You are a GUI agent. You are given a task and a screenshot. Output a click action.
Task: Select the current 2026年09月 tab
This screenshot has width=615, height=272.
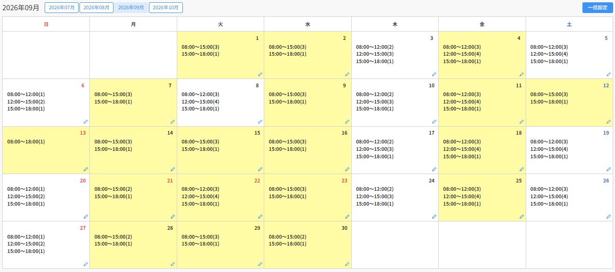[131, 7]
